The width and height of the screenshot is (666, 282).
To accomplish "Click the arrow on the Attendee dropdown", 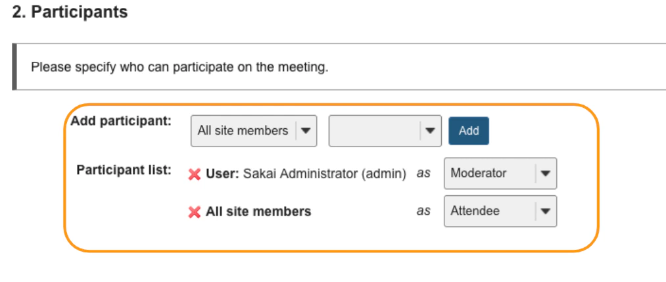I will point(546,212).
